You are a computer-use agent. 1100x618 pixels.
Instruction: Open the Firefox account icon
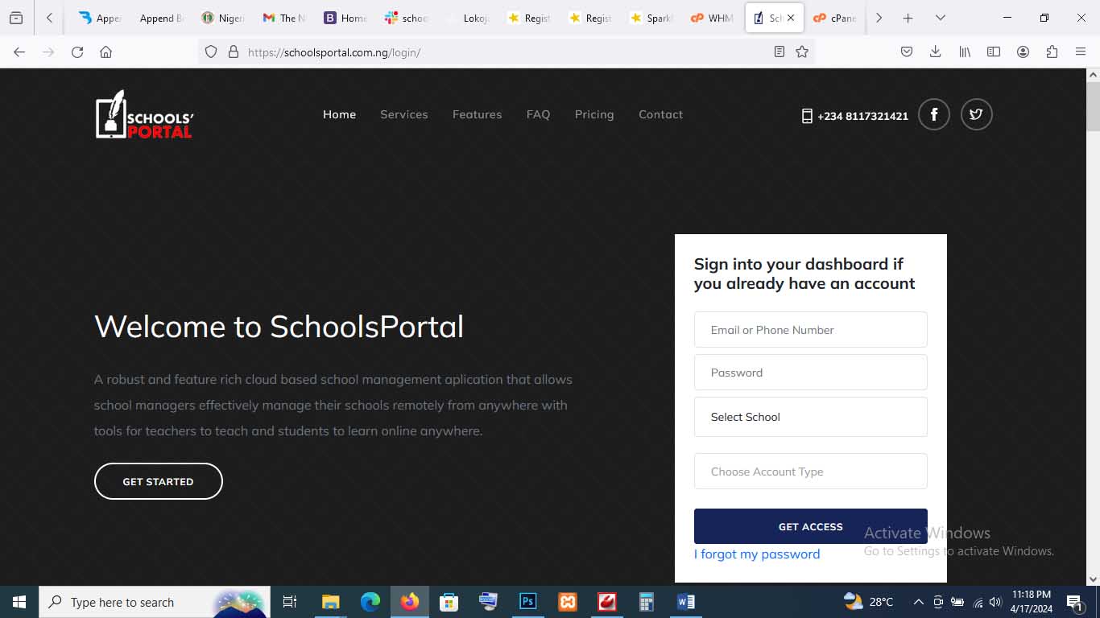[1023, 51]
